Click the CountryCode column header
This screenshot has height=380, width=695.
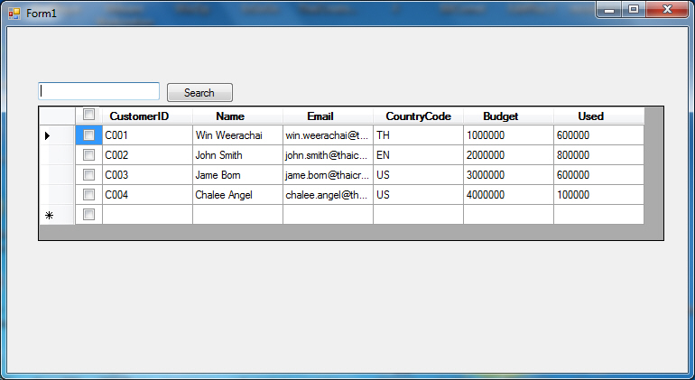tap(419, 116)
